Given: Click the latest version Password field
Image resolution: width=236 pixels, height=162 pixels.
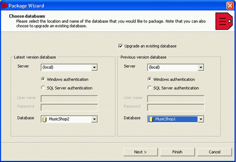Looking at the screenshot, I should (69, 108).
